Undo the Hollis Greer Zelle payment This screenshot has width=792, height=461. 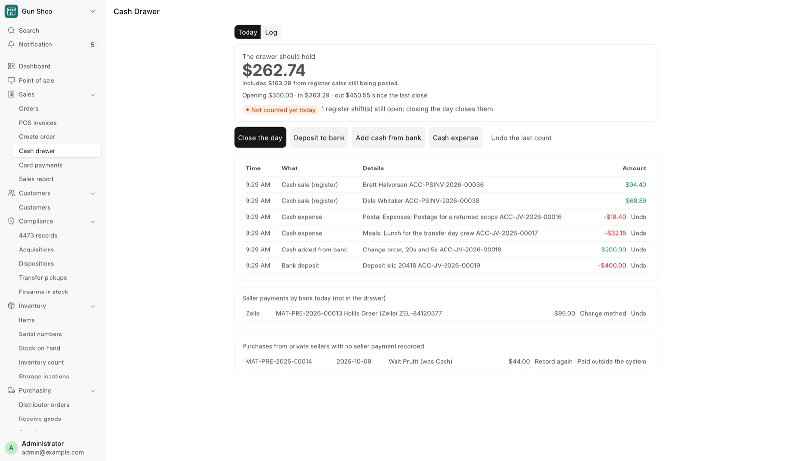tap(639, 314)
